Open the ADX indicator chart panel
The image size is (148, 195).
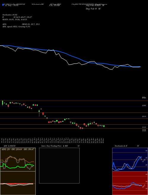click(x=18, y=160)
